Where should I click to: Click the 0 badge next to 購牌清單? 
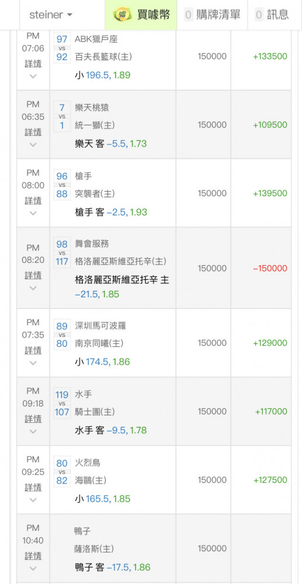(x=189, y=15)
